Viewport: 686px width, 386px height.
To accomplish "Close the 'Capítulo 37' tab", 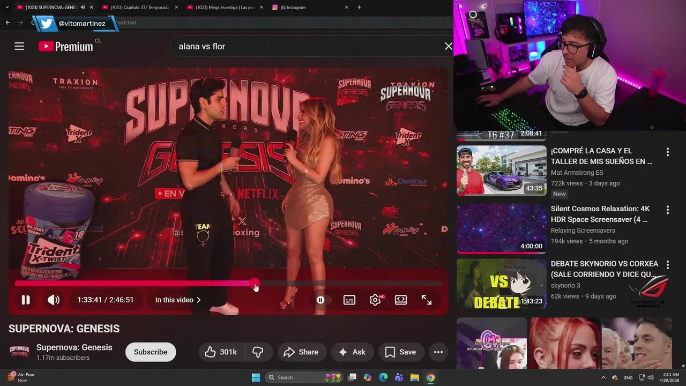I will (x=177, y=8).
